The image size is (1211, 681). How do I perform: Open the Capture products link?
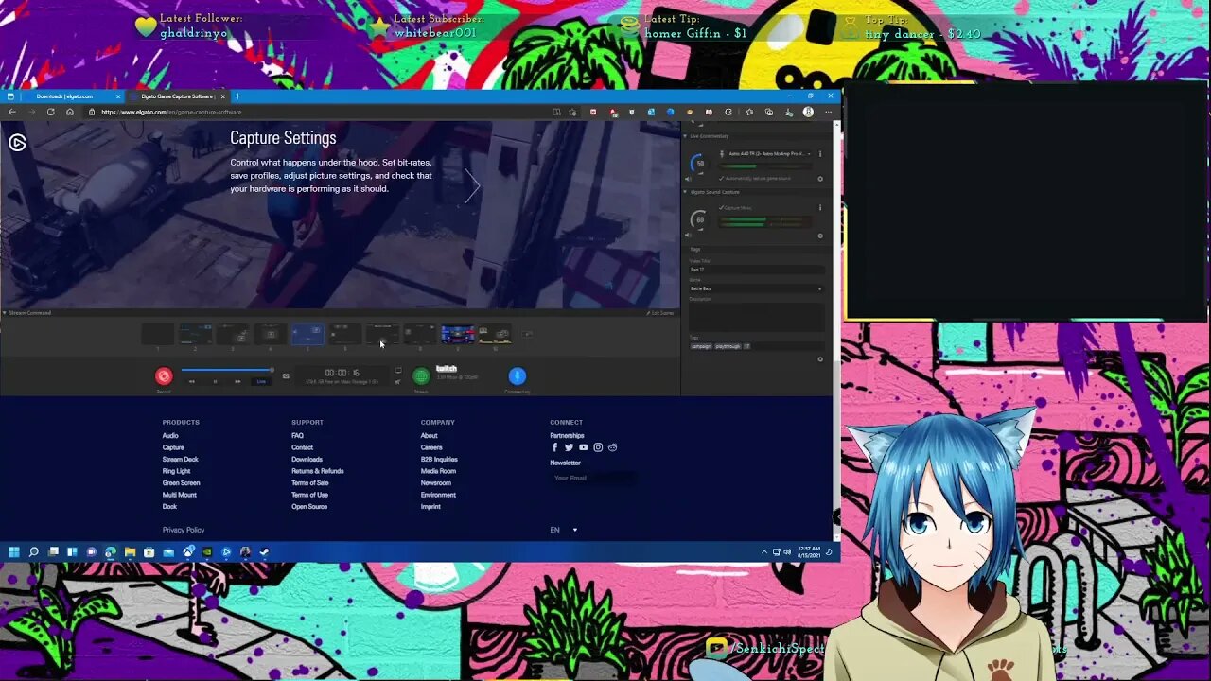[173, 447]
